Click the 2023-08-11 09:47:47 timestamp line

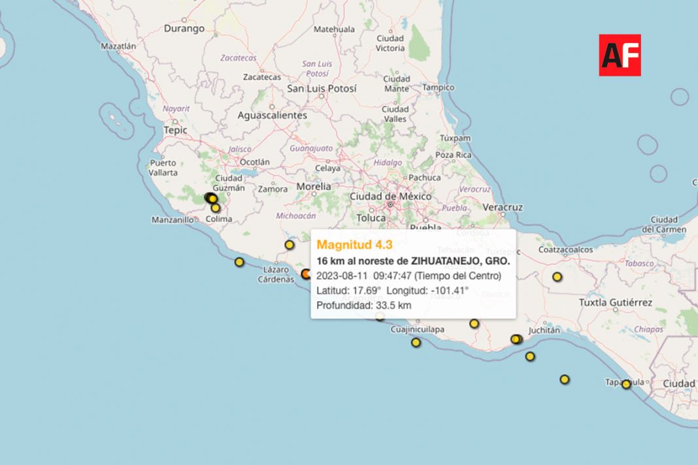[408, 276]
